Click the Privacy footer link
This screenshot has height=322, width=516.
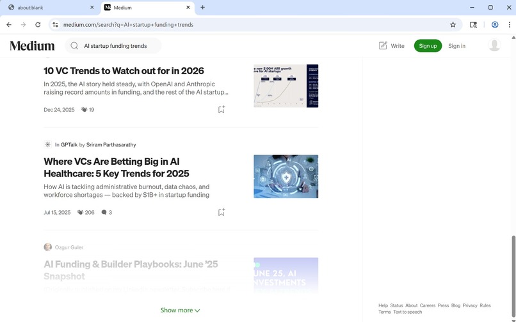[x=470, y=305]
